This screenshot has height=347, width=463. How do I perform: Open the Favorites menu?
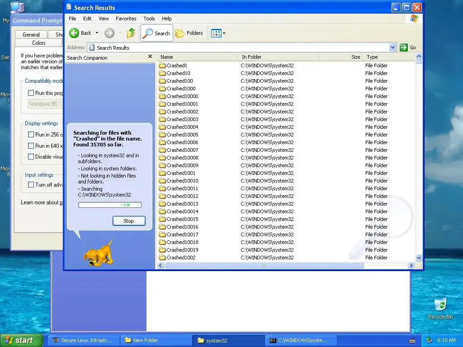click(x=126, y=19)
